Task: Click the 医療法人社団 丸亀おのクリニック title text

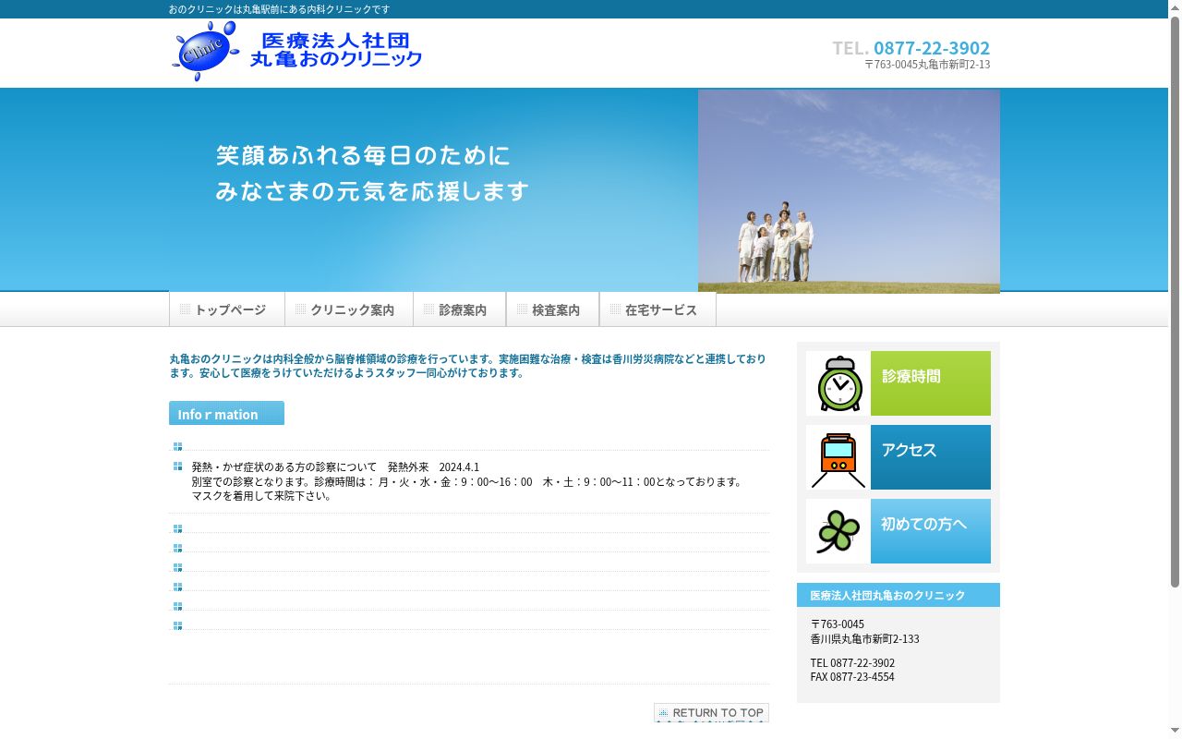Action: point(336,50)
